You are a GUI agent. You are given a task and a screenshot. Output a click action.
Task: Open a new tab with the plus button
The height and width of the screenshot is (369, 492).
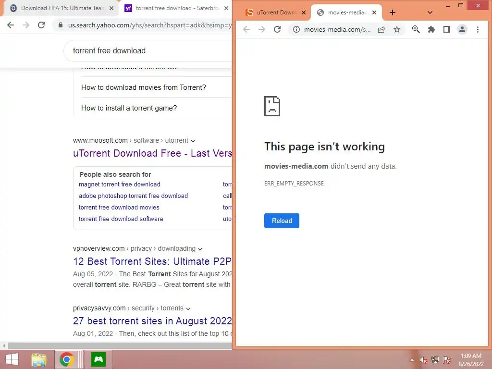(x=393, y=12)
